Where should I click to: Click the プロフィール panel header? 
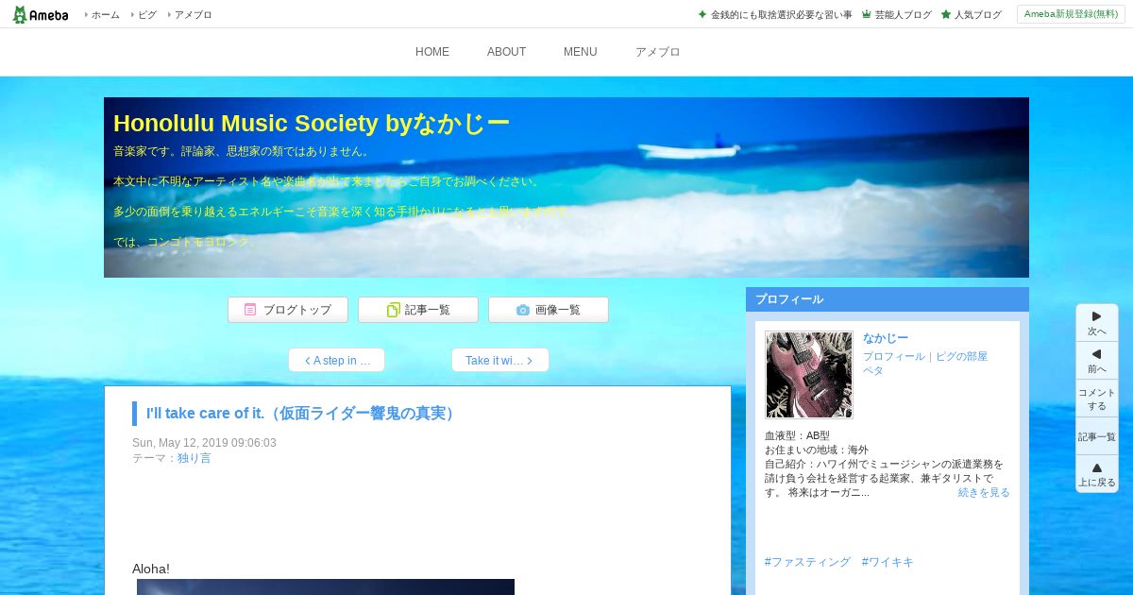pos(888,299)
